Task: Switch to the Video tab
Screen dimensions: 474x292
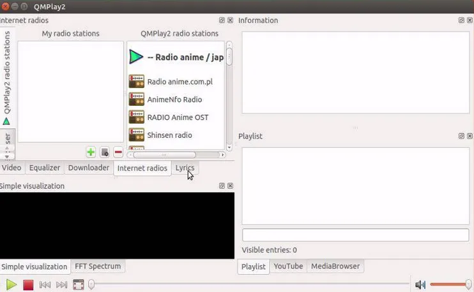Action: coord(11,168)
